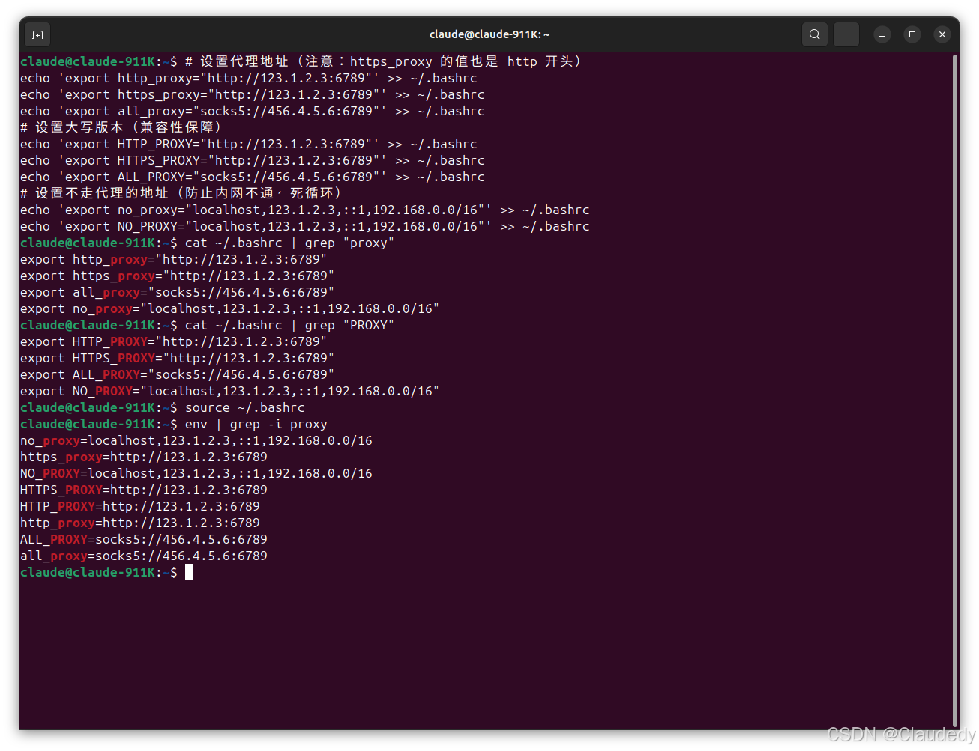Click grep output export HTTP_PROXY line
The height and width of the screenshot is (751, 979).
click(174, 341)
